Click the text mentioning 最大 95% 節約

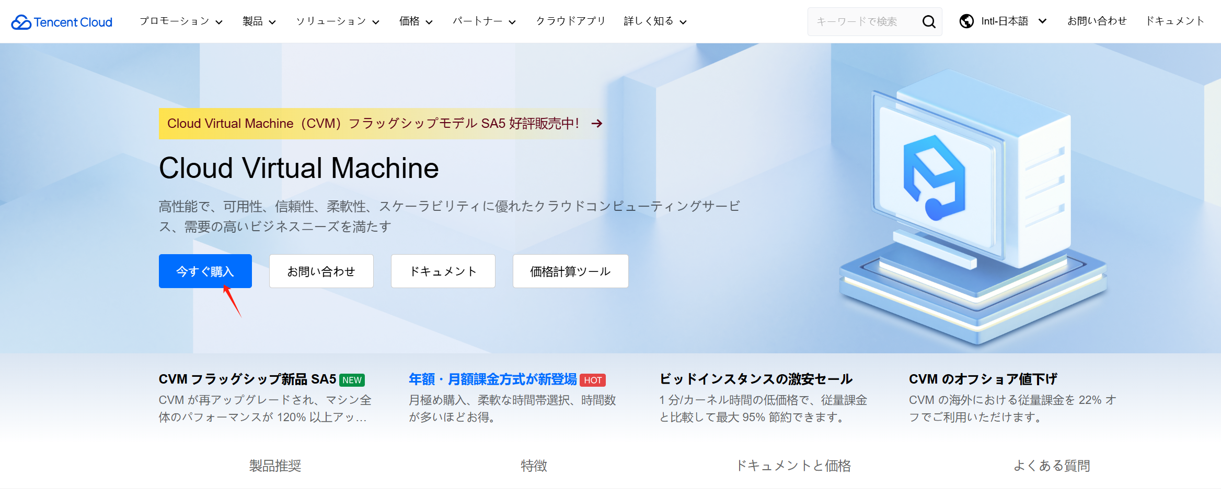pyautogui.click(x=763, y=409)
